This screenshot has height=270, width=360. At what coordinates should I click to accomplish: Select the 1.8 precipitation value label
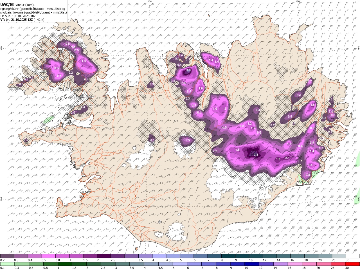point(278,159)
